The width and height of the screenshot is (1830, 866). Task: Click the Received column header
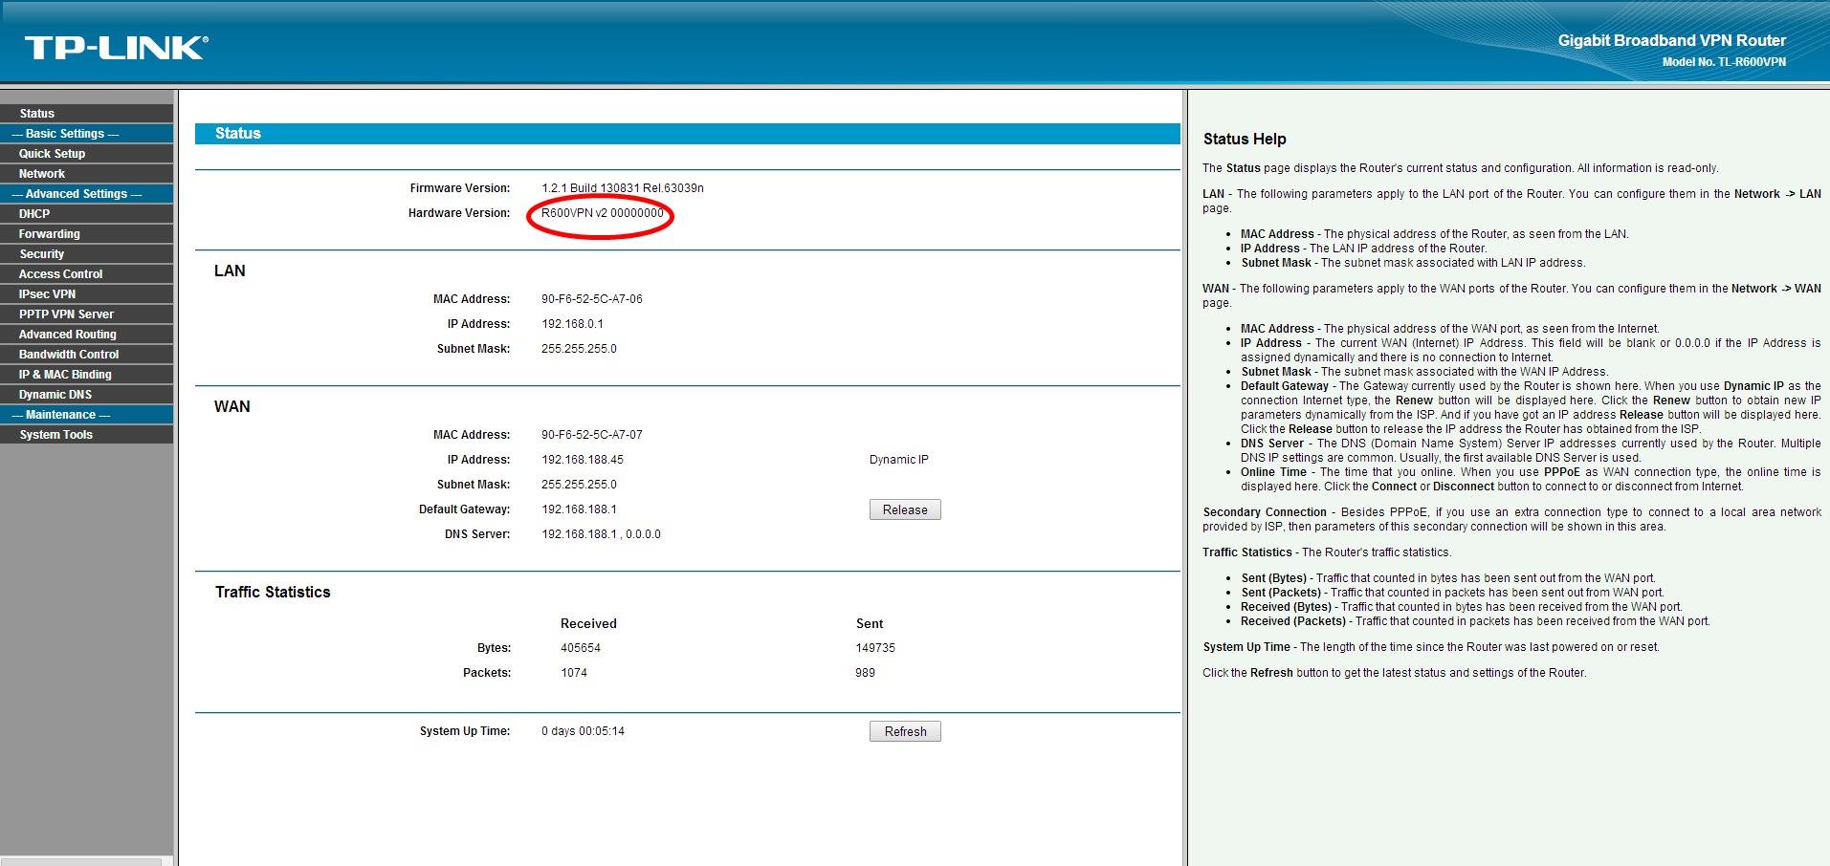tap(588, 623)
